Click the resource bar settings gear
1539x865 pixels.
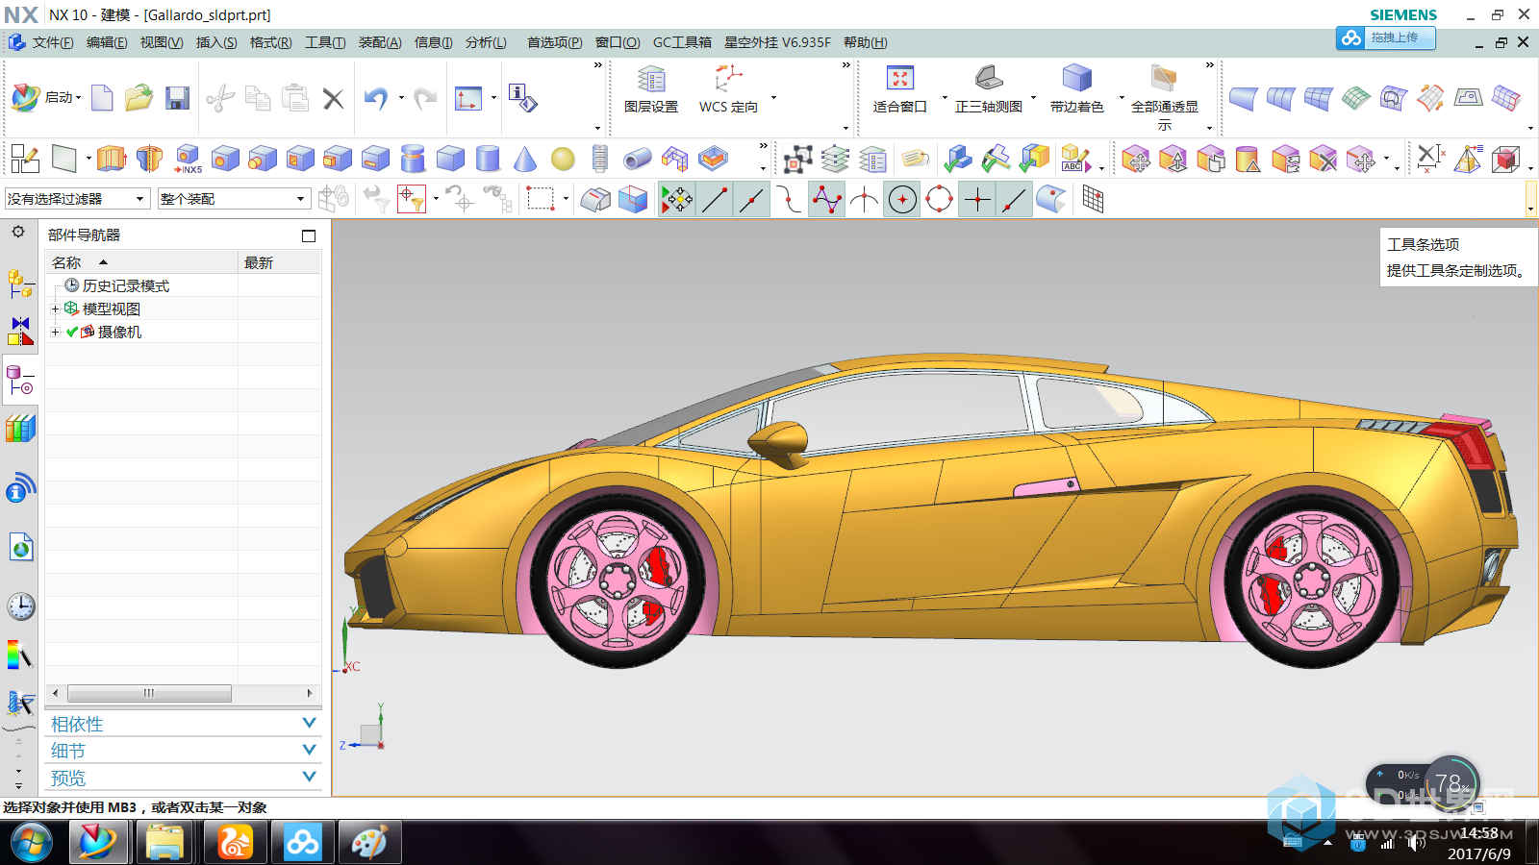(x=18, y=232)
